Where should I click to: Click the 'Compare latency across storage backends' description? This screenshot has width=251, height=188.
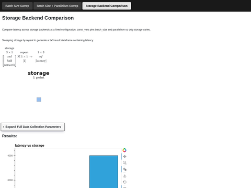click(x=76, y=30)
